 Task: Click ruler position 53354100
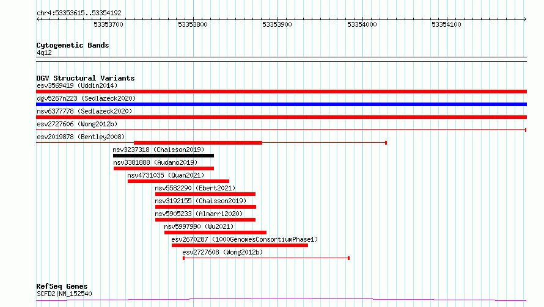tap(446, 24)
